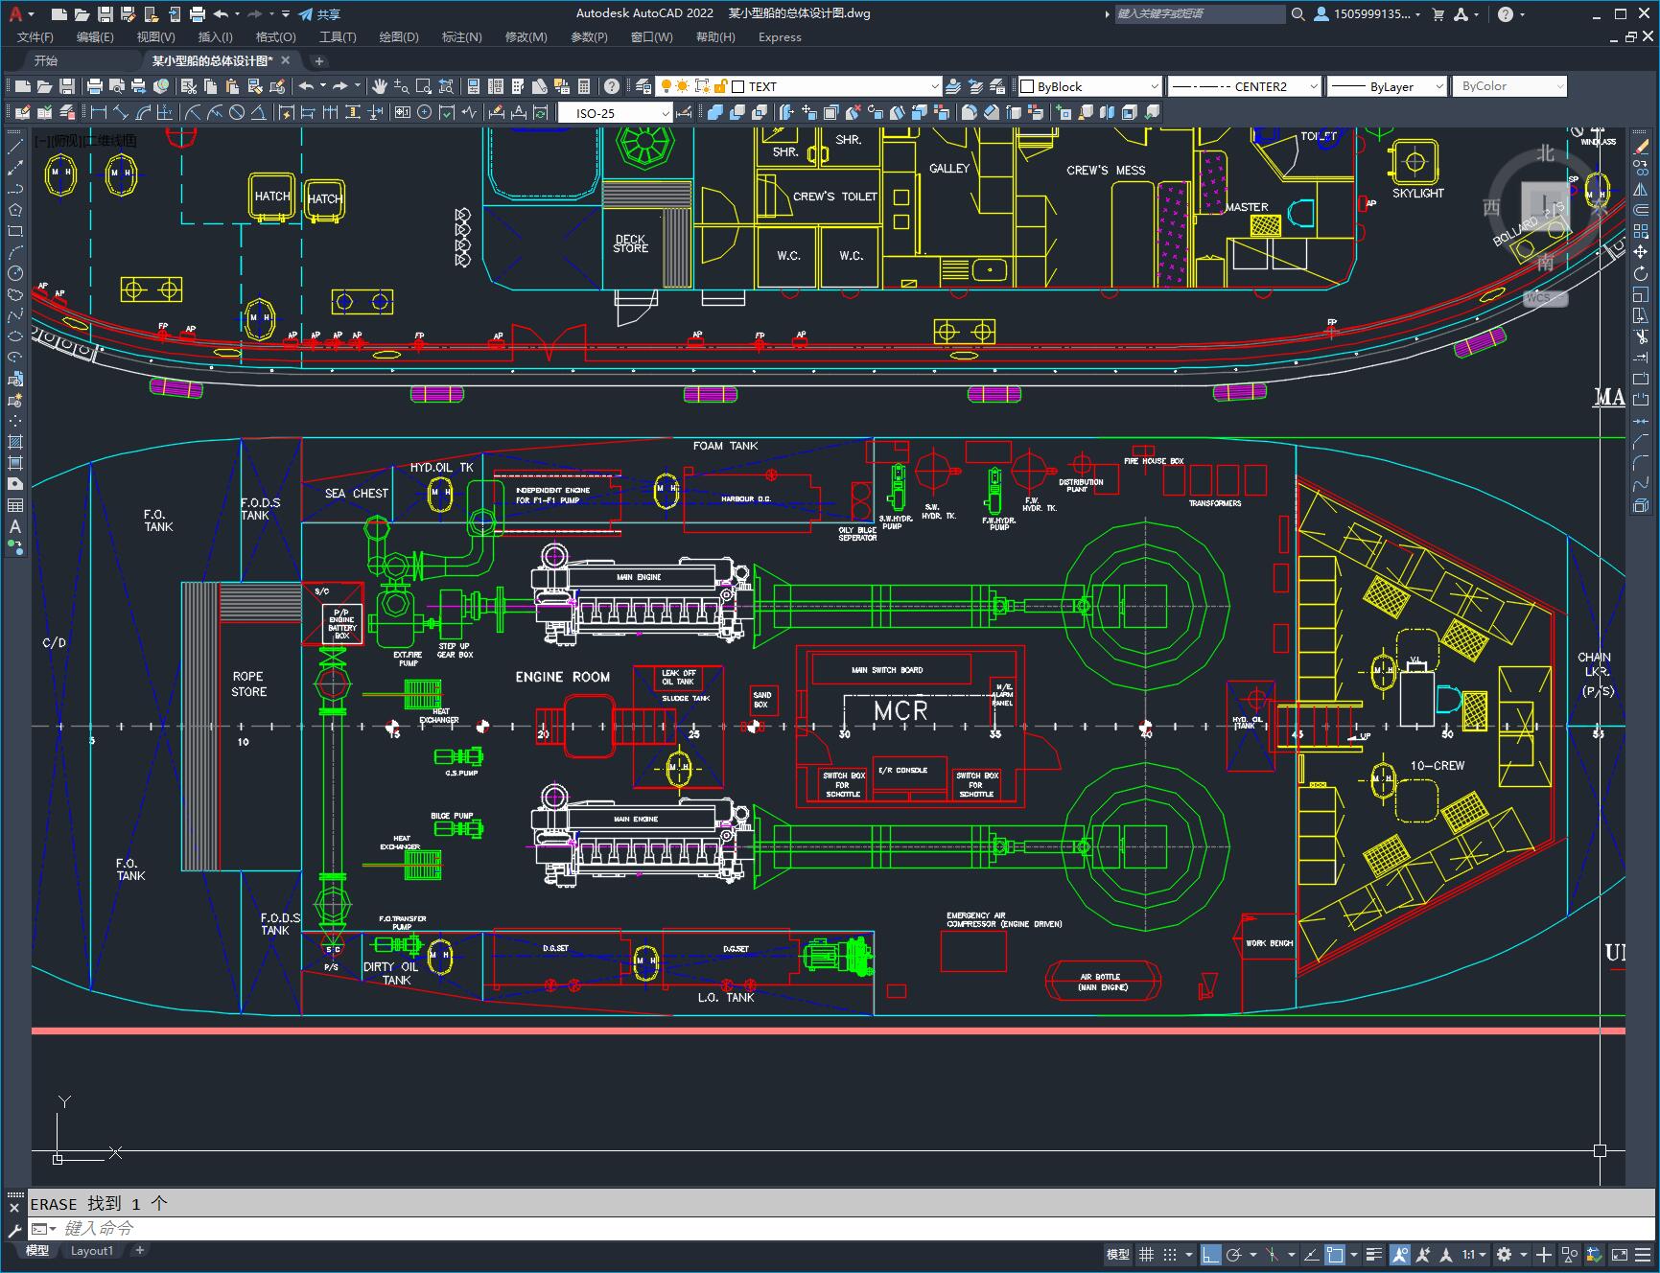The image size is (1660, 1273).
Task: Activate the Pan hand tool
Action: coord(380,86)
